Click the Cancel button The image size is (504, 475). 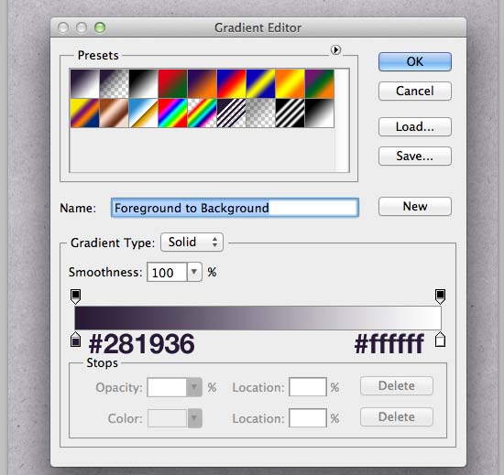tap(414, 91)
